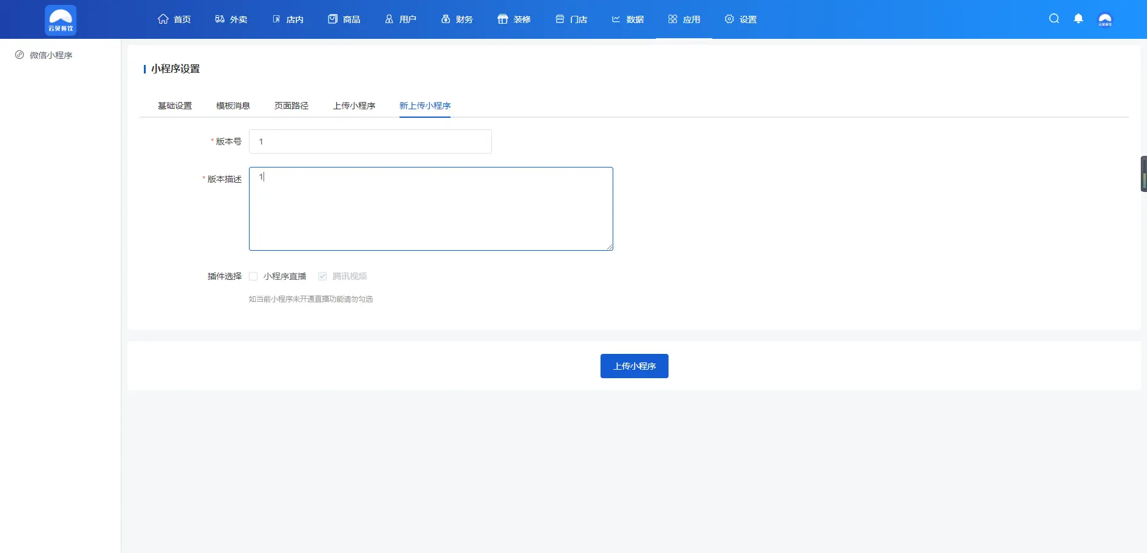Select 微信小程序 in the sidebar
1147x553 pixels.
point(44,55)
